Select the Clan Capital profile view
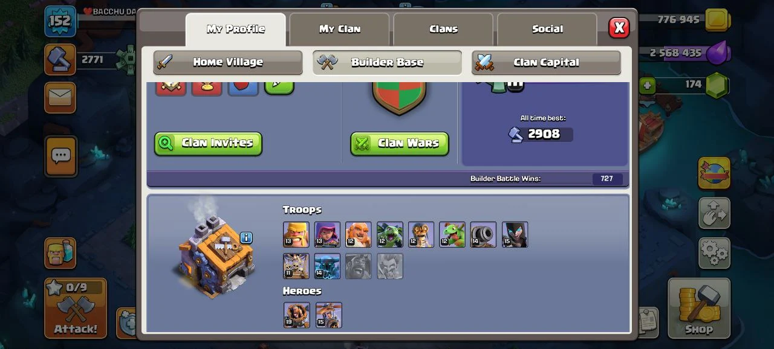774x349 pixels. click(546, 62)
